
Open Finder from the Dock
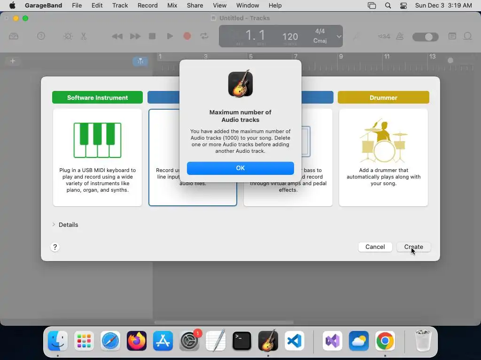58,341
